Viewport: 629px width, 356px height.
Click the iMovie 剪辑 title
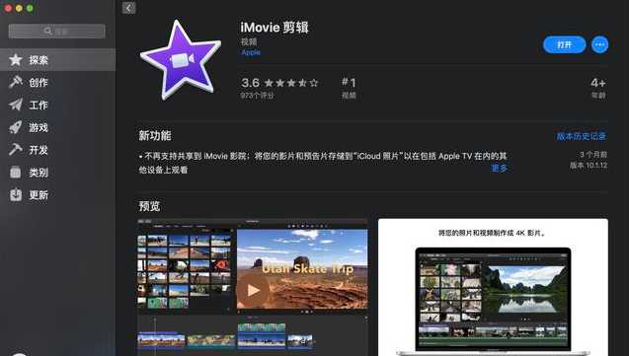pos(275,28)
